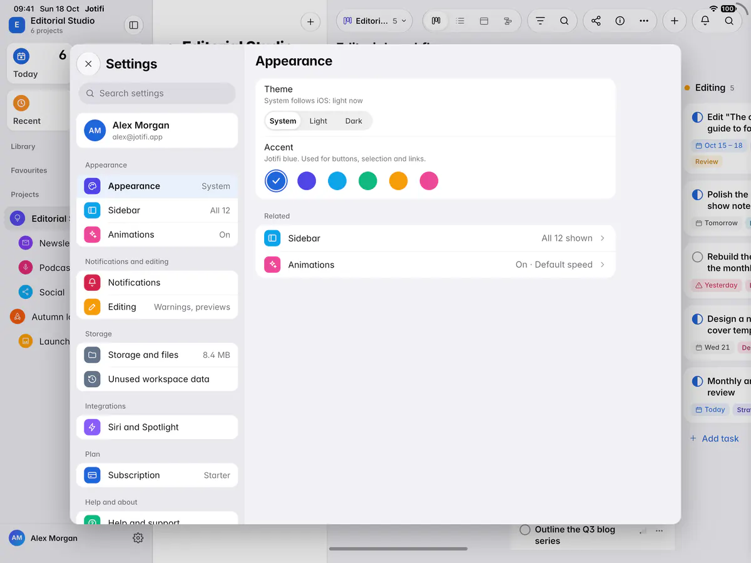Select the sky blue accent swatch
Viewport: 751px width, 563px height.
tap(337, 181)
